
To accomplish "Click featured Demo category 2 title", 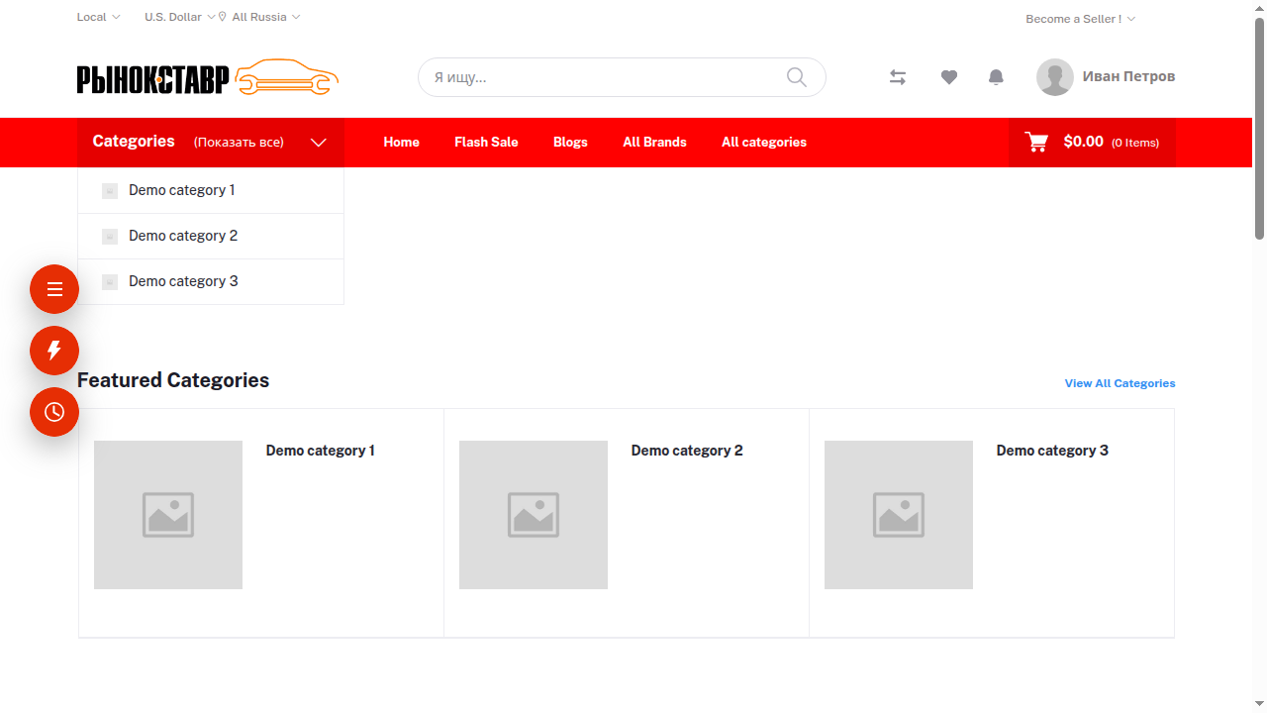I will (x=687, y=451).
